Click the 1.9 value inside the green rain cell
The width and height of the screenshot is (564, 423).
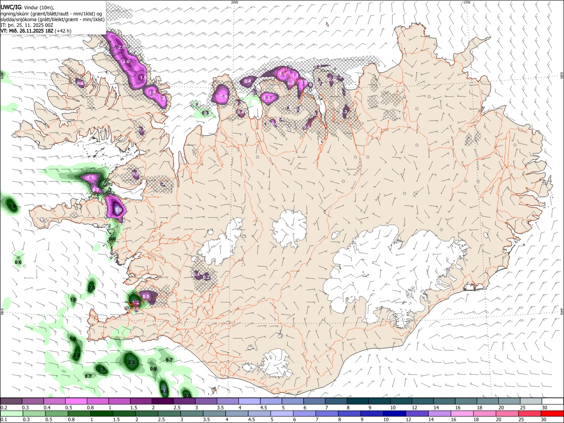[x=12, y=207]
